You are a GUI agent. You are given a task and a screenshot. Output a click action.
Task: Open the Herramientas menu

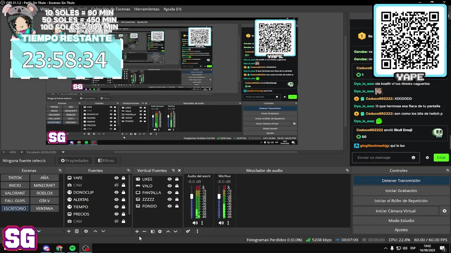(x=147, y=9)
